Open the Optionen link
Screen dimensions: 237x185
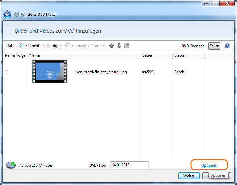pos(209,165)
